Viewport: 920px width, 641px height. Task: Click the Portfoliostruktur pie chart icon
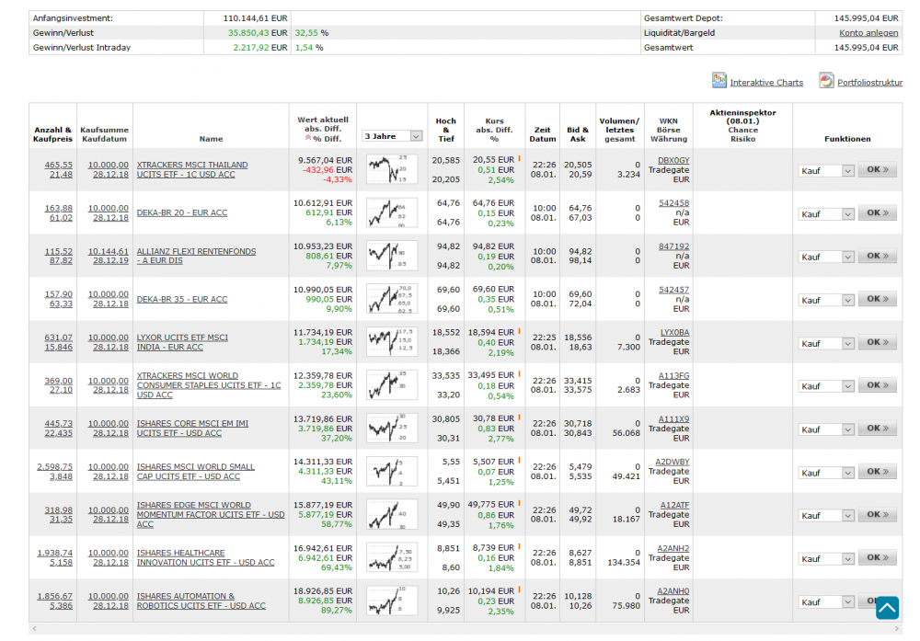pyautogui.click(x=826, y=81)
